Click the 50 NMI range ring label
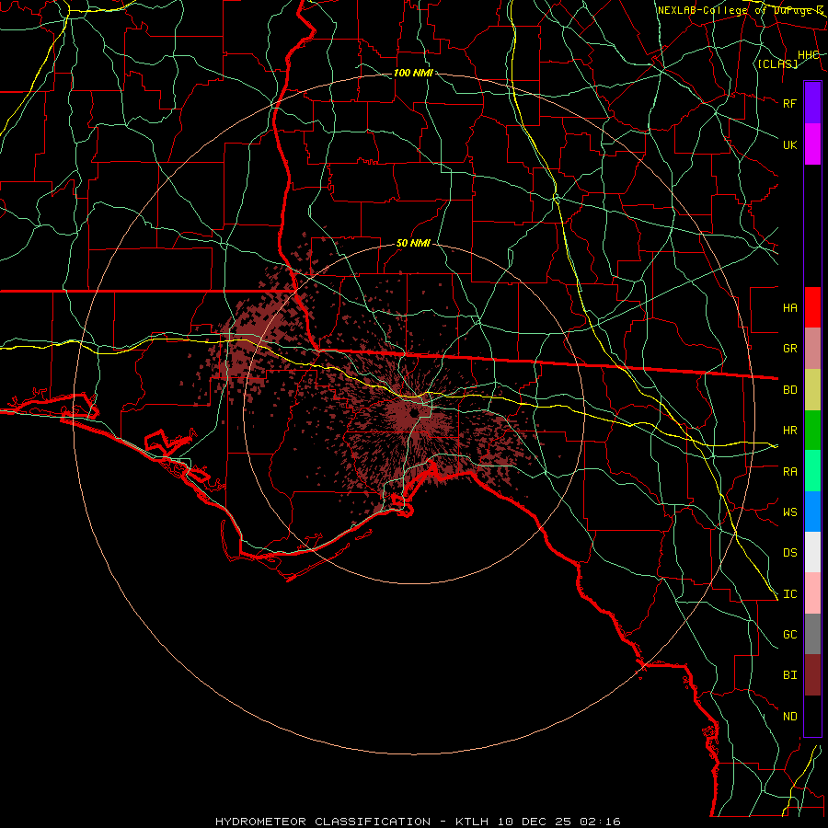Image resolution: width=828 pixels, height=828 pixels. tap(413, 244)
